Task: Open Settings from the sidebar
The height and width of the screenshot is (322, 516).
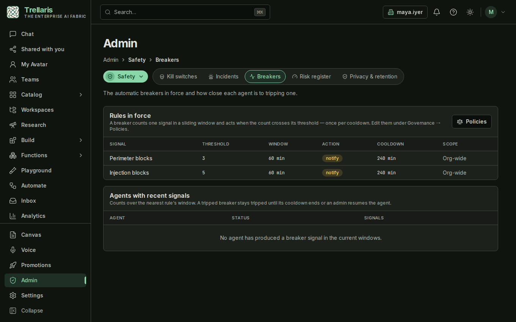Action: pos(45,295)
